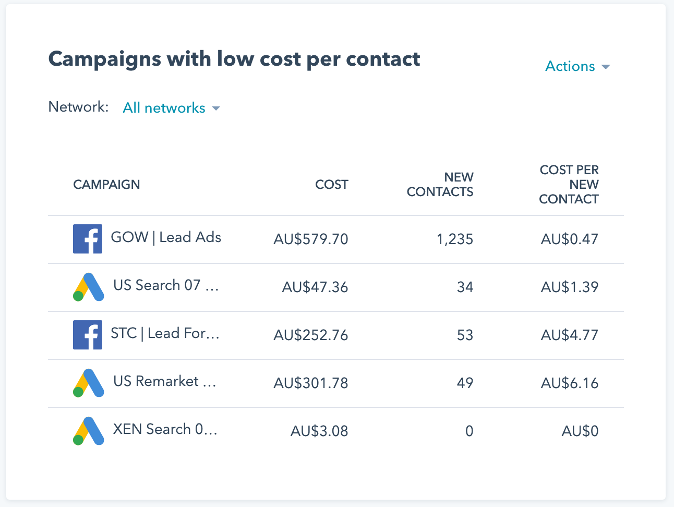Click the Campaigns with low cost per contact title

click(x=234, y=58)
